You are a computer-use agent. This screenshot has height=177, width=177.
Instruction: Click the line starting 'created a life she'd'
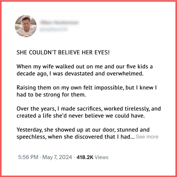pos(81,116)
